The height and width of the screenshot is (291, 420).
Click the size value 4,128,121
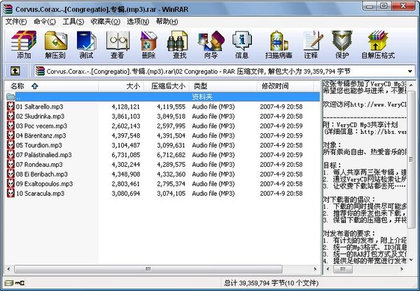click(x=125, y=107)
